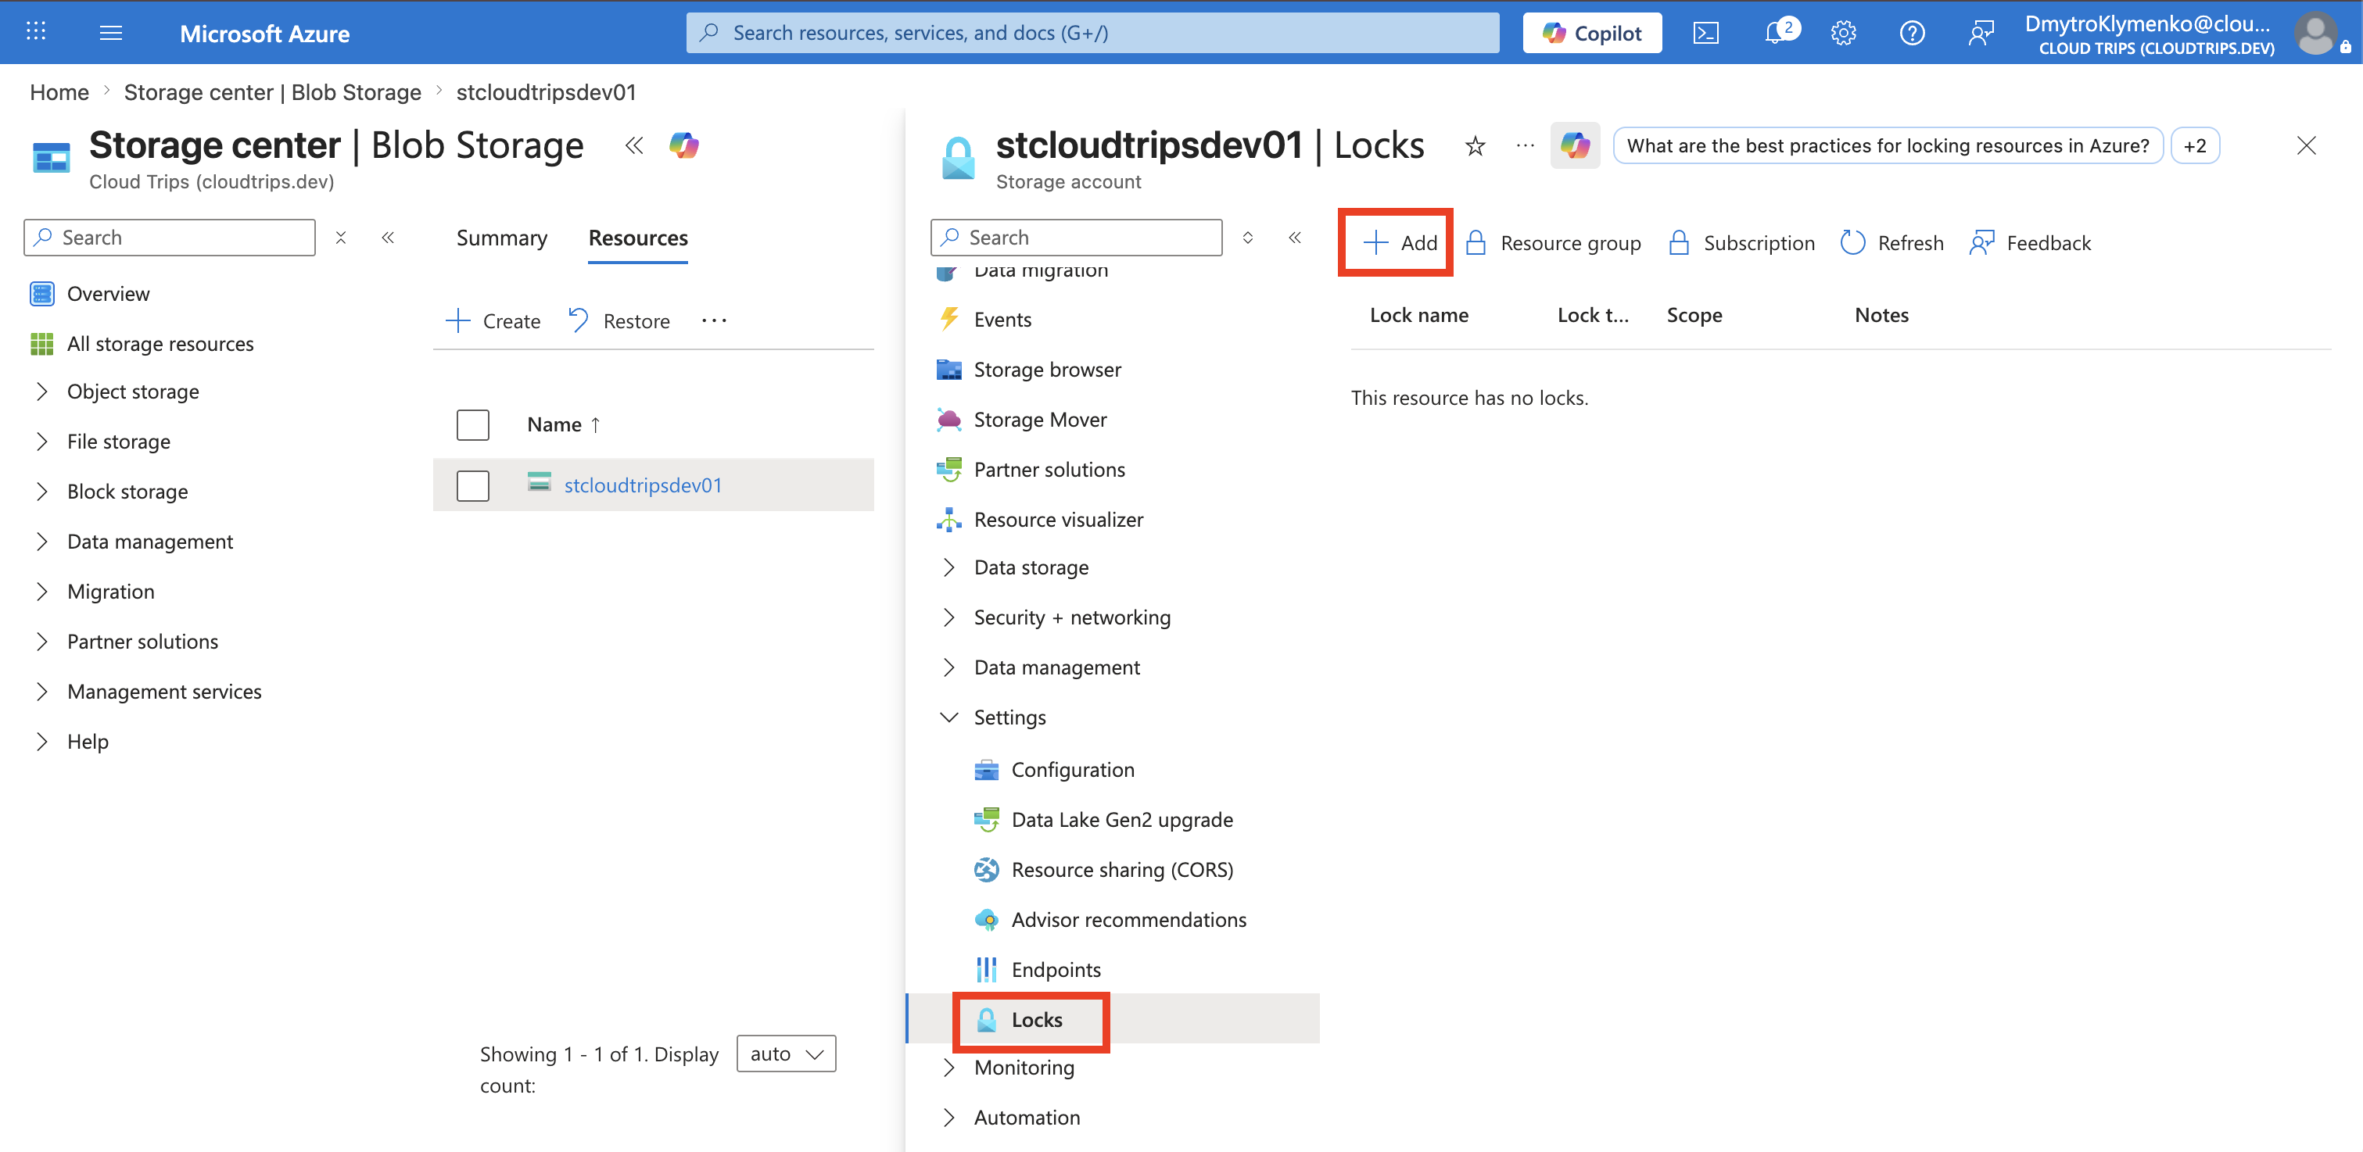Open Storage center | Blob Storage breadcrumb

pos(272,91)
